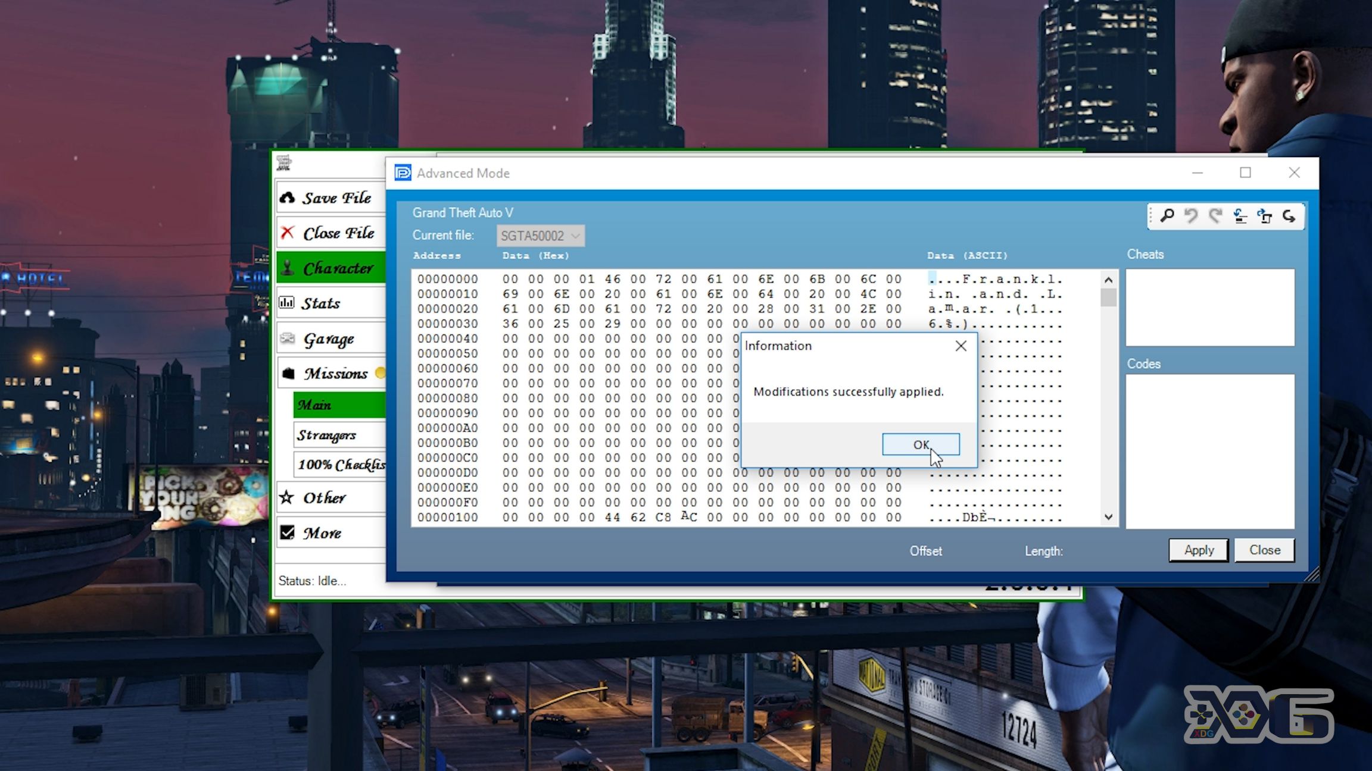The height and width of the screenshot is (771, 1372).
Task: Click address row 00000030
Action: click(x=447, y=324)
